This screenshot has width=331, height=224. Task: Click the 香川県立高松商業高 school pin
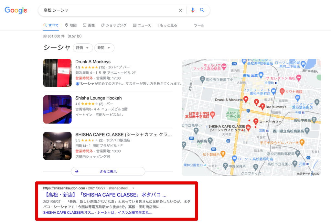pyautogui.click(x=307, y=130)
